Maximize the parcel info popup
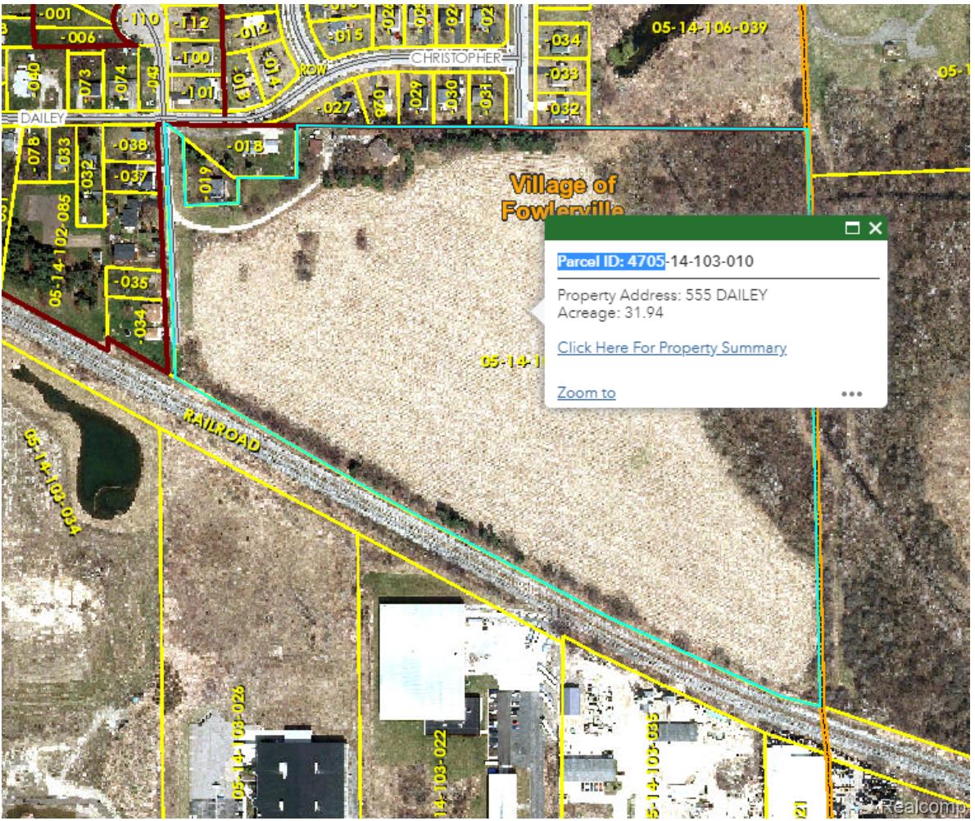Image resolution: width=975 pixels, height=821 pixels. (x=852, y=229)
